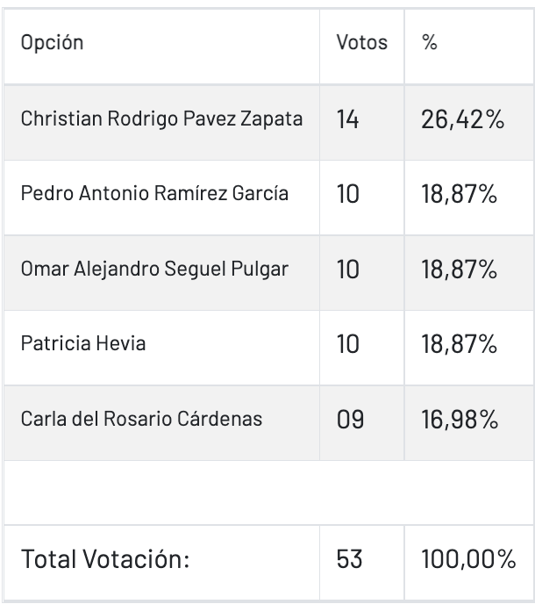Click Pedro Antonio Ramírez García's 10 votes
The width and height of the screenshot is (535, 604).
(348, 194)
